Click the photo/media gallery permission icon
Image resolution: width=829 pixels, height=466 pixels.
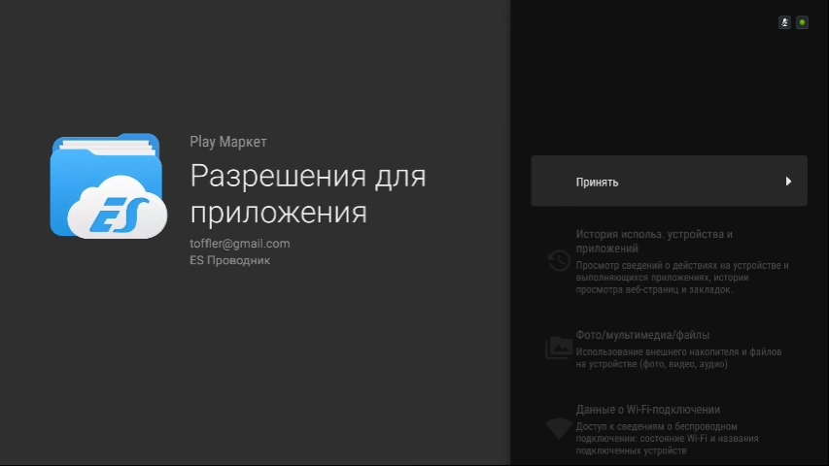click(558, 348)
